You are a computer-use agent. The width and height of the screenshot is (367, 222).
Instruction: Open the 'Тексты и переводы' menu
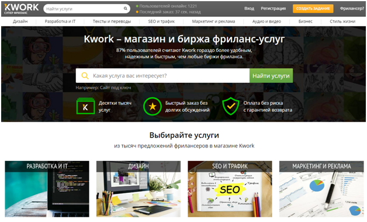pos(112,22)
